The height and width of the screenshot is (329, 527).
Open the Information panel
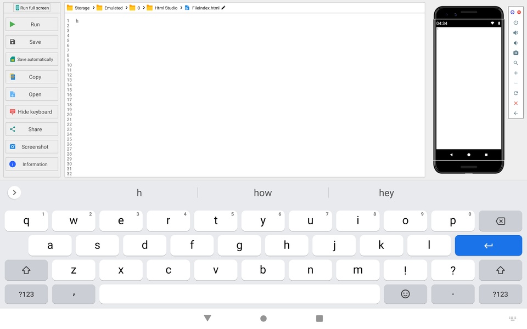[x=32, y=164]
